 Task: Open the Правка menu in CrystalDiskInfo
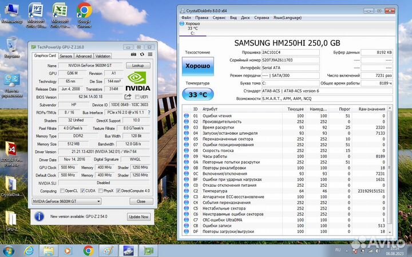(201, 18)
